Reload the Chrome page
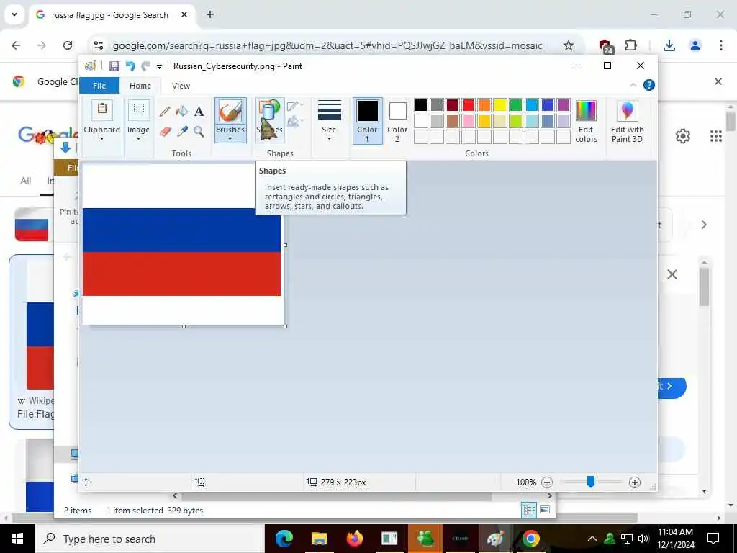Screen dimensions: 737x553 [68, 45]
